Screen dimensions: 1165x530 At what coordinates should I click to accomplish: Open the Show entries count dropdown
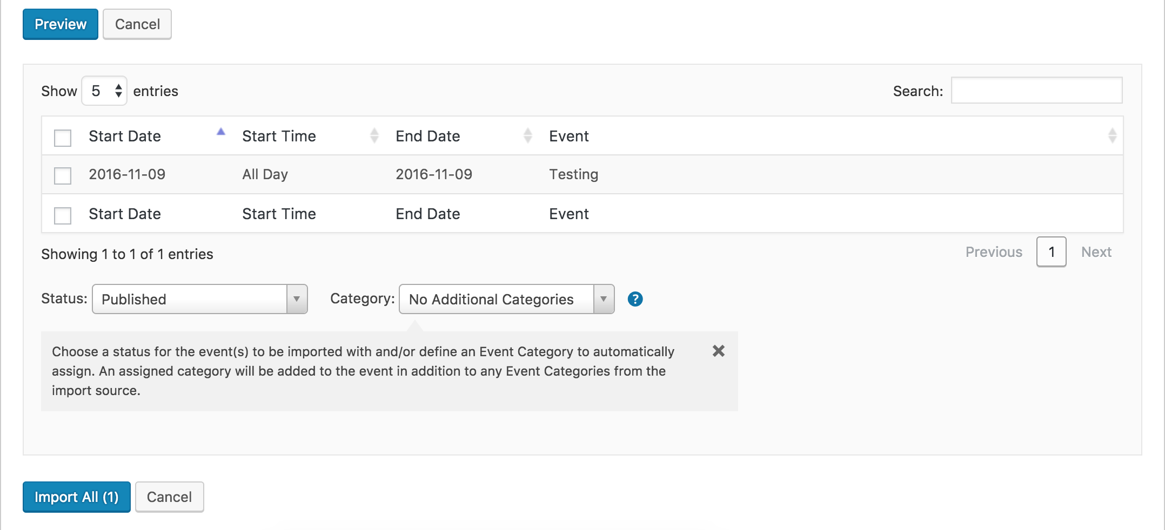tap(104, 91)
